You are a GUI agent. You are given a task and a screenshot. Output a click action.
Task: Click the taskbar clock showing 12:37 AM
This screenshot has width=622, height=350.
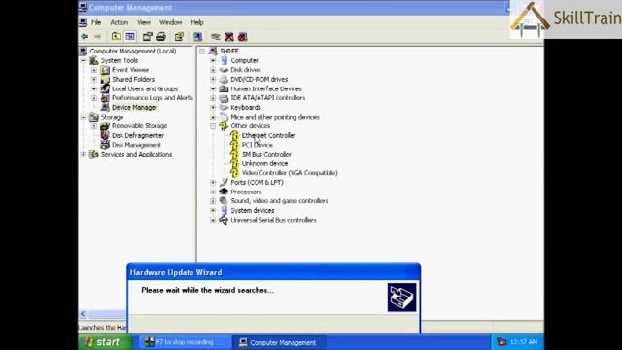coord(524,342)
